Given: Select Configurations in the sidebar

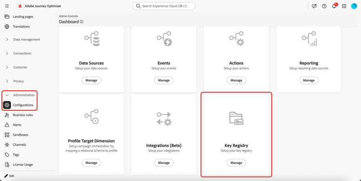Looking at the screenshot, I should pyautogui.click(x=23, y=105).
